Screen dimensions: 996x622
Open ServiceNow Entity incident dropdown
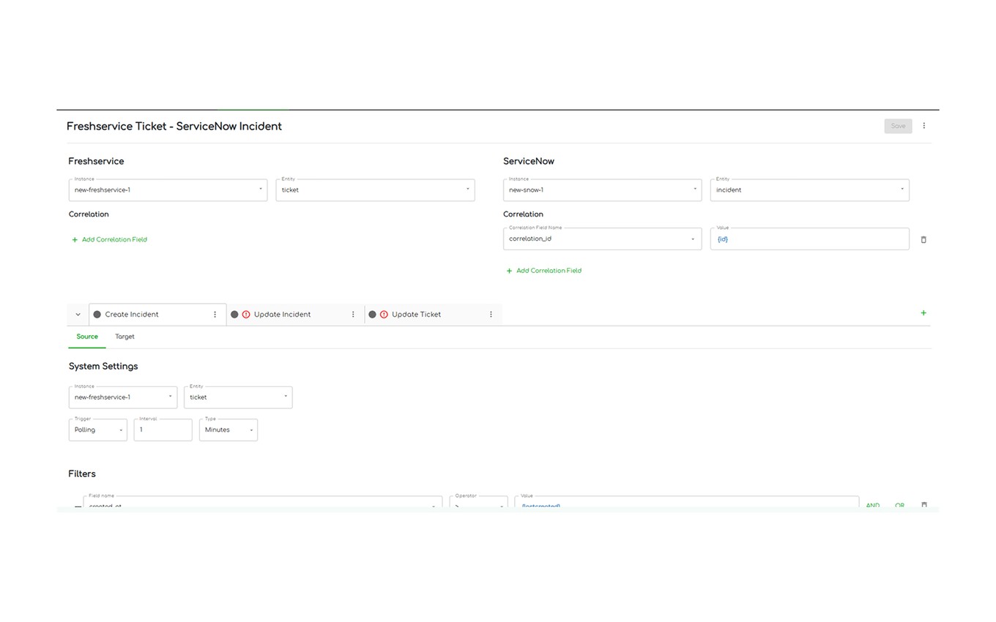click(x=809, y=190)
